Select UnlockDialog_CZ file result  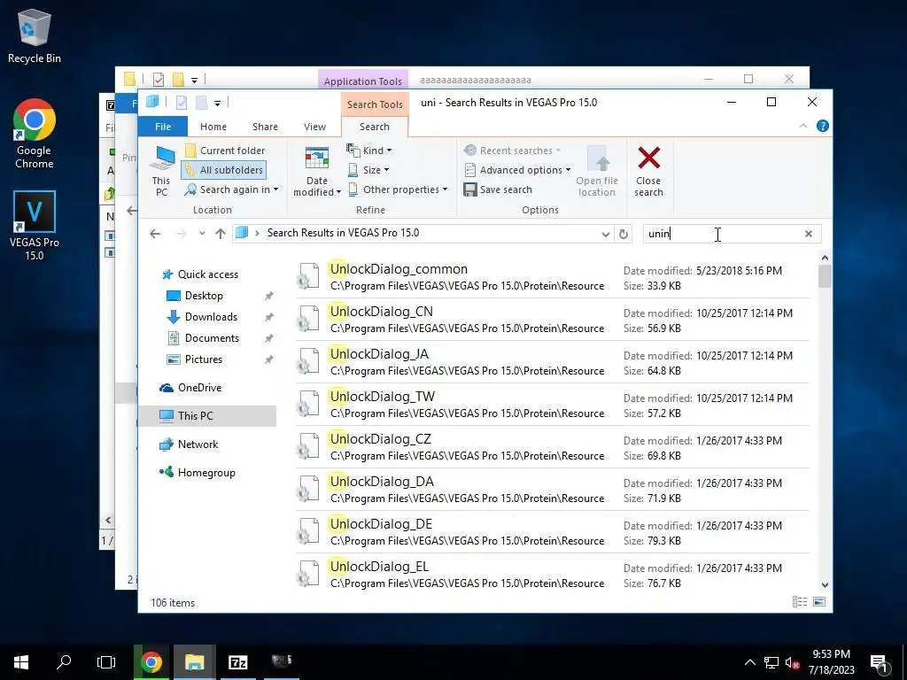[x=552, y=447]
